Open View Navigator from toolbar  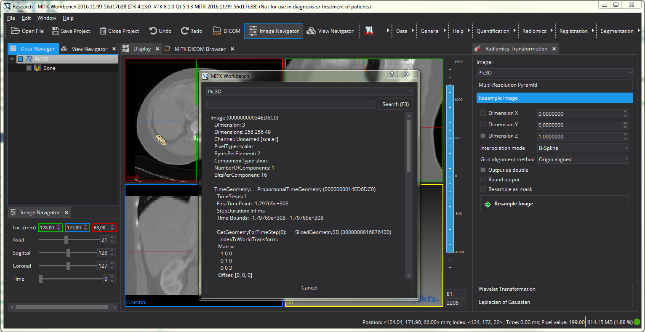pos(330,31)
